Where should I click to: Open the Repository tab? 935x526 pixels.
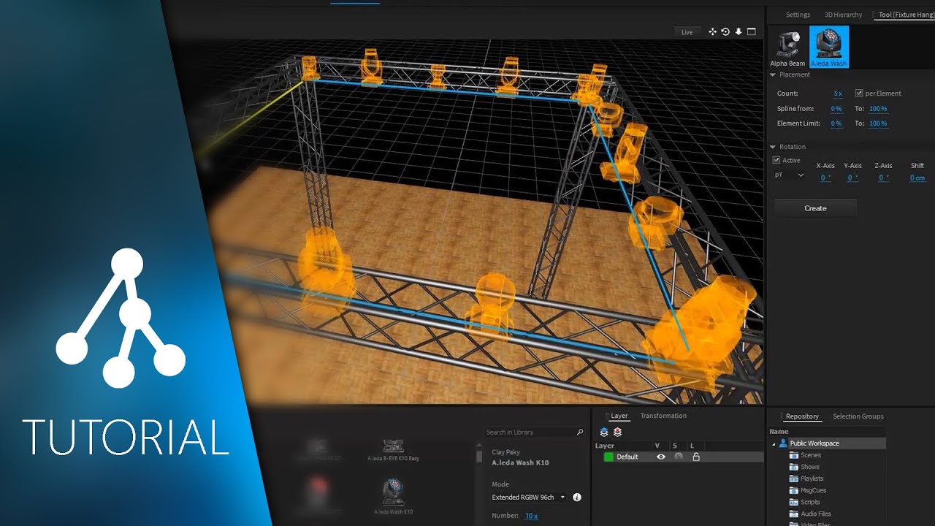tap(802, 416)
